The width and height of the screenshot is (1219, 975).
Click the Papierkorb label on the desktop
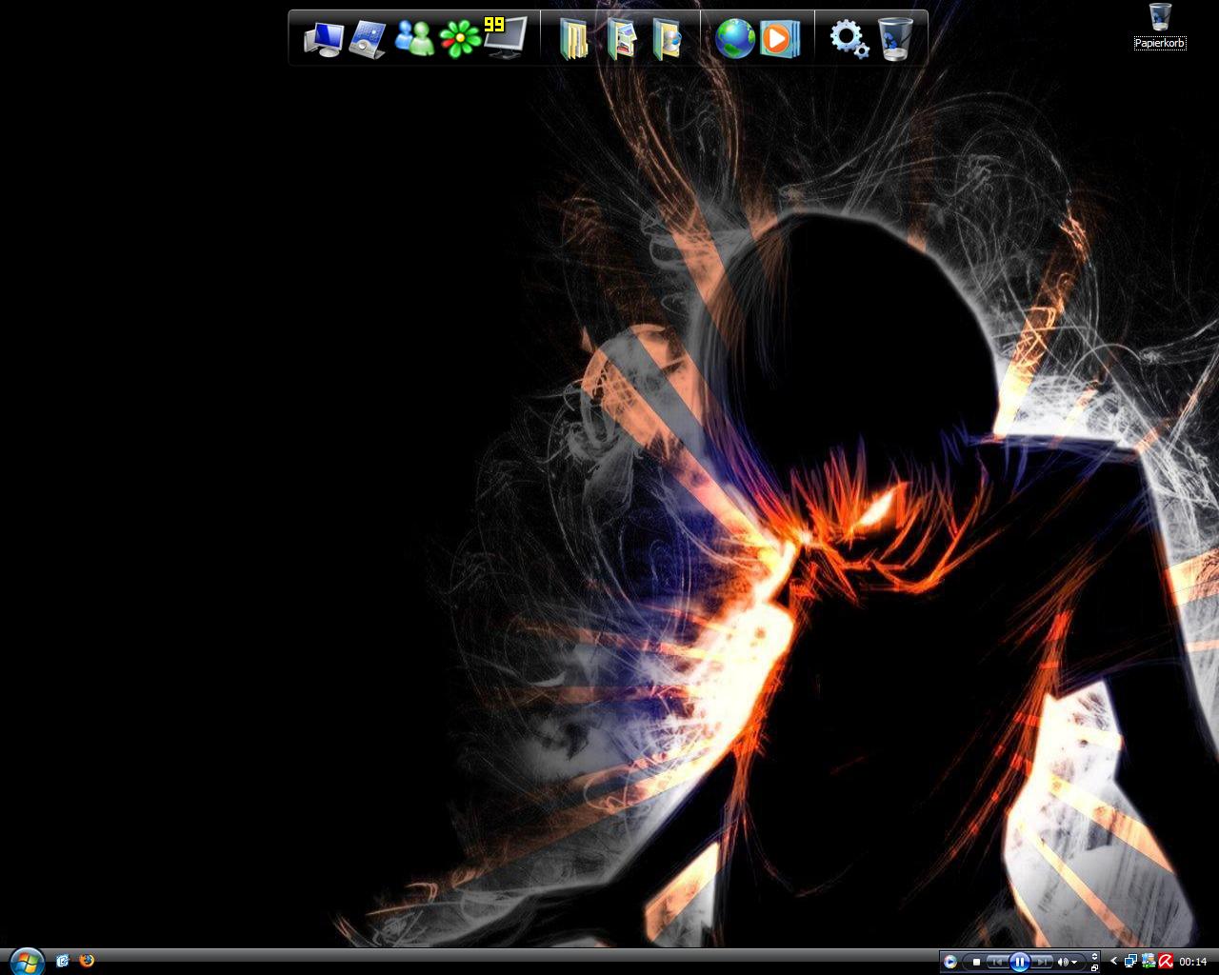tap(1160, 43)
